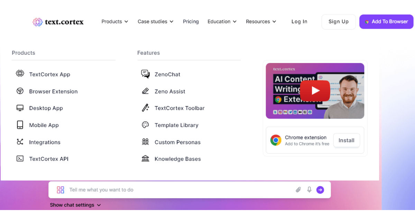Click the Add To Browser button
The width and height of the screenshot is (415, 218).
pyautogui.click(x=386, y=21)
